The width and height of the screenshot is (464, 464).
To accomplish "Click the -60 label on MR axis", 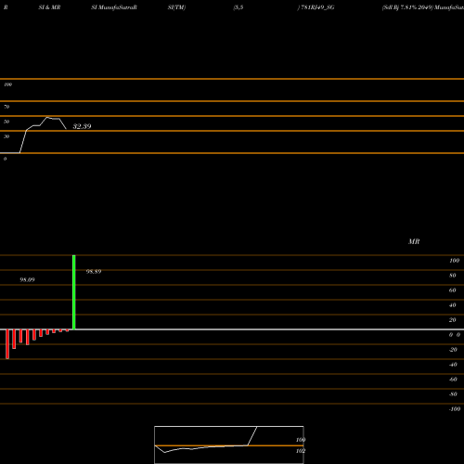I will pyautogui.click(x=453, y=380).
